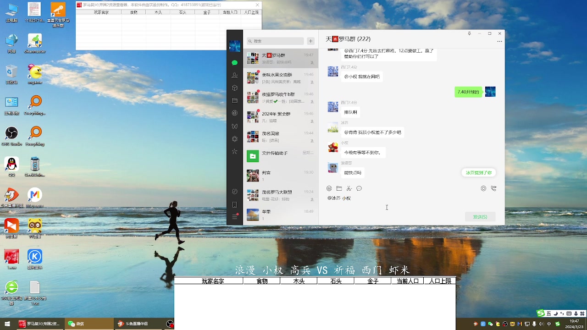Click own profile avatar in WeChat sidebar

point(235,46)
